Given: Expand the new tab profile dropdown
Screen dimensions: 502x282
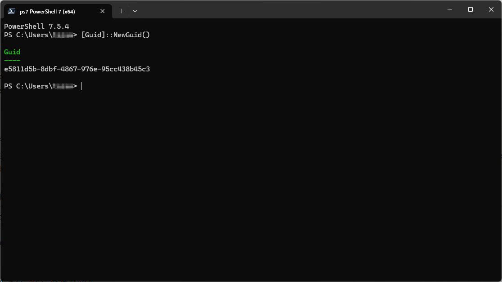Looking at the screenshot, I should point(135,11).
